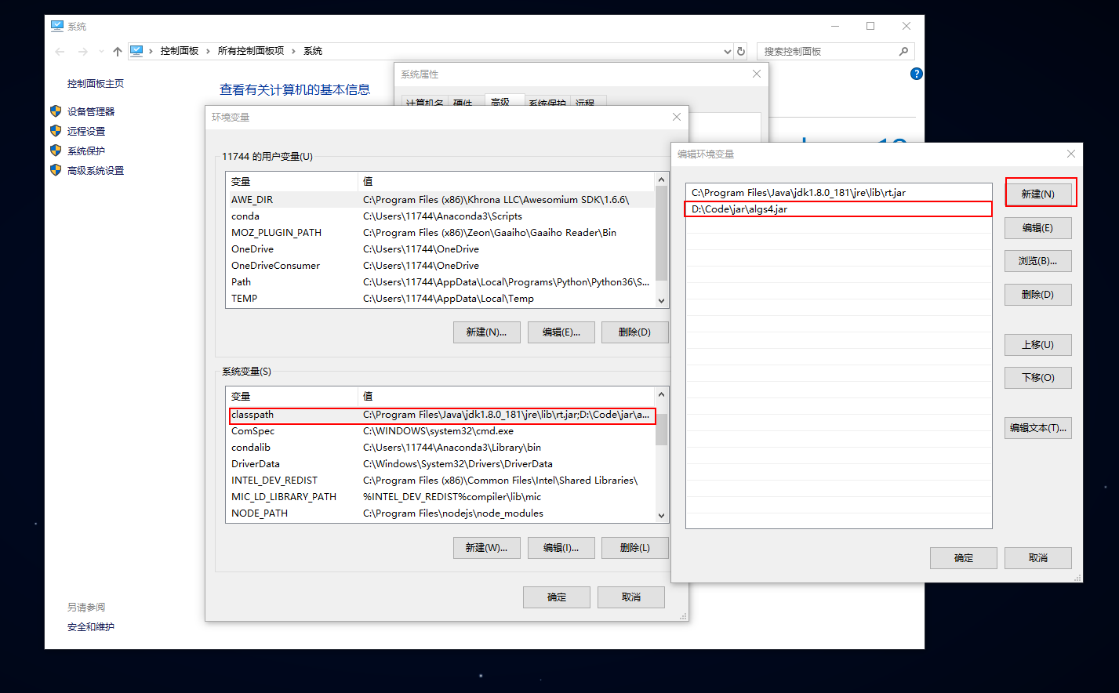Image resolution: width=1119 pixels, height=693 pixels.
Task: Select the D:\Code\jar\algs4.jar entry
Action: (x=837, y=209)
